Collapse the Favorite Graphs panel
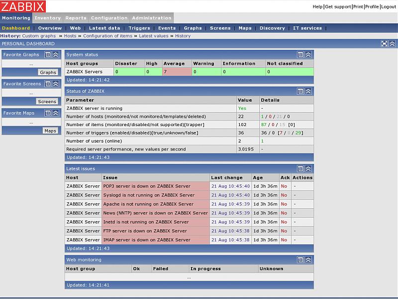Image resolution: width=398 pixels, height=299 pixels. click(x=56, y=55)
